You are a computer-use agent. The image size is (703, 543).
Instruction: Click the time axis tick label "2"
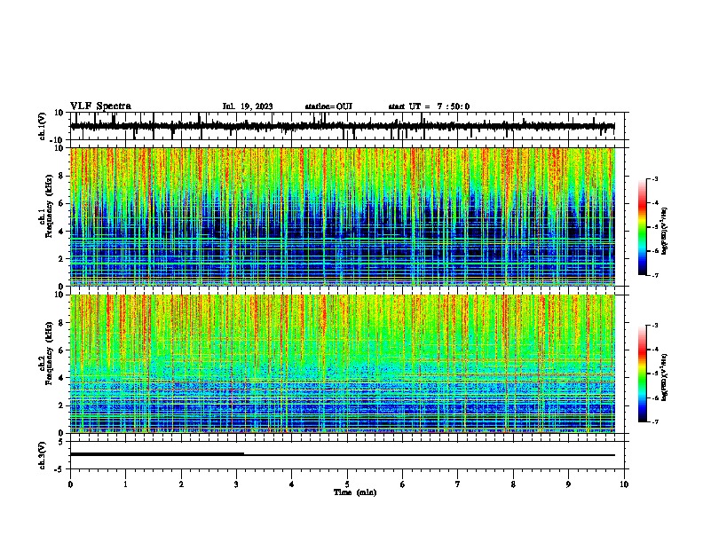click(x=181, y=484)
